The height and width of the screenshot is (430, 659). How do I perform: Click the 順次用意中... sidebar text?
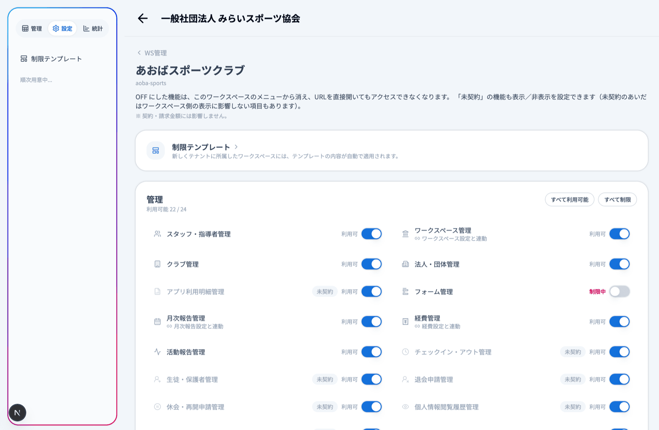[36, 80]
